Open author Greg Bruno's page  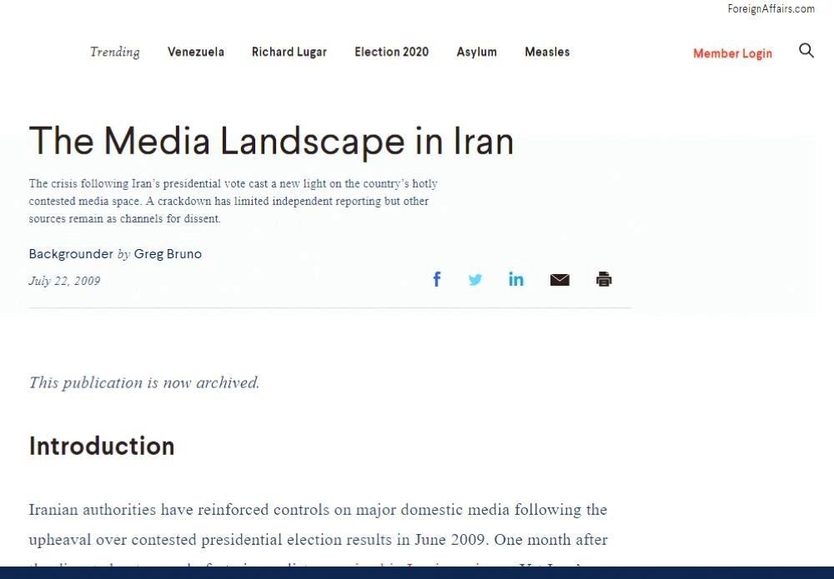[x=168, y=254]
